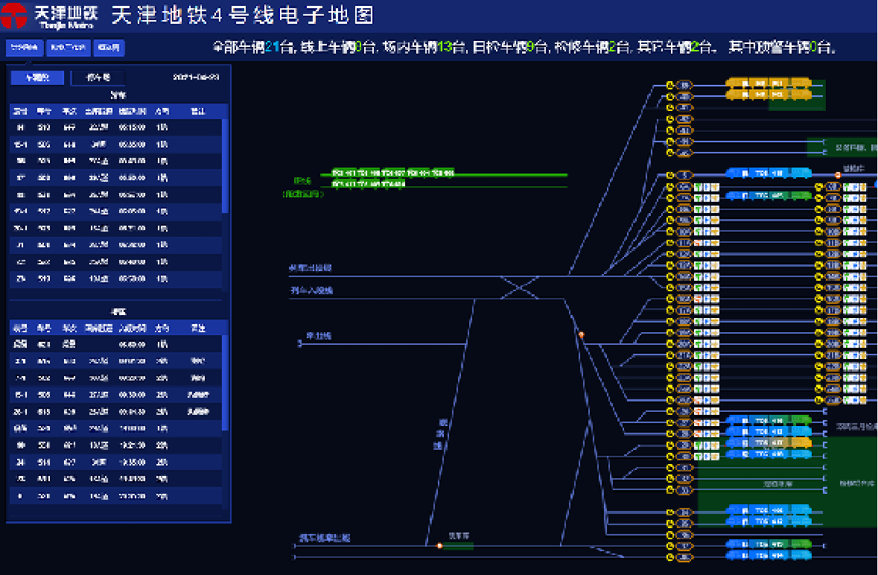Switch to the 停车场 panel tab
This screenshot has height=575, width=878.
point(98,77)
